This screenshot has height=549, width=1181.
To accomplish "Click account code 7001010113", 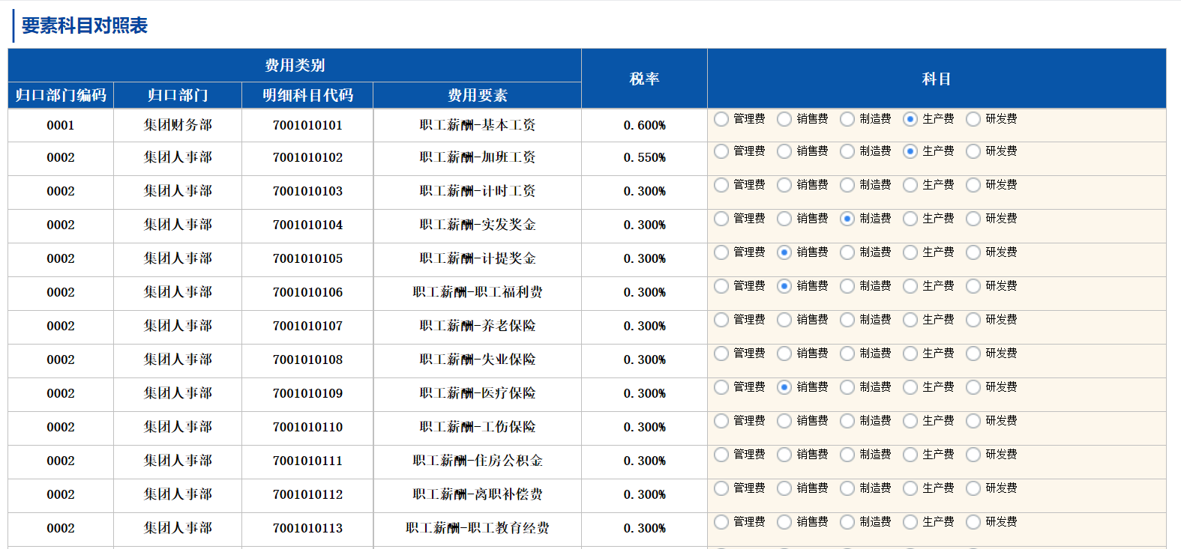I will [307, 528].
